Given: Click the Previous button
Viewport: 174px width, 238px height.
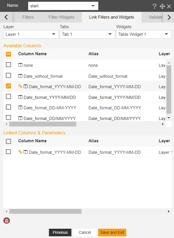Looking at the screenshot, I should 60,232.
